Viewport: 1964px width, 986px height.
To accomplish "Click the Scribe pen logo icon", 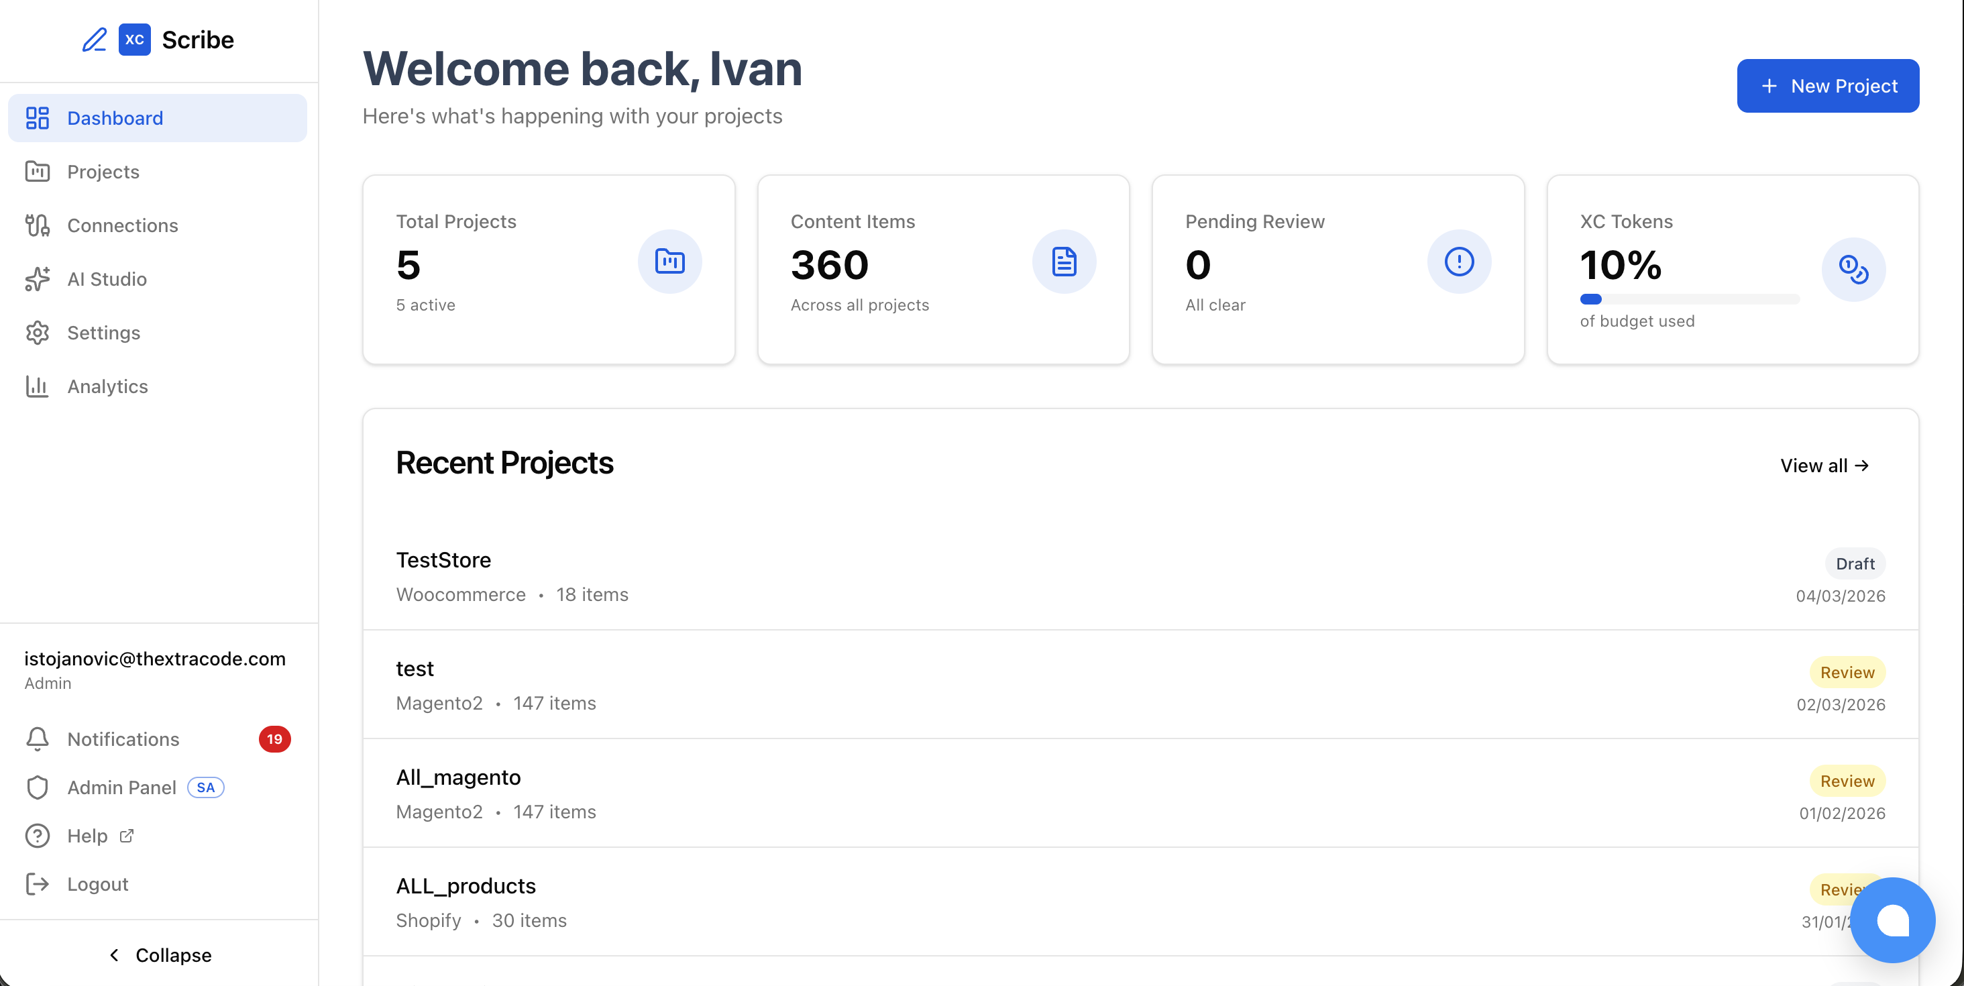I will (95, 40).
